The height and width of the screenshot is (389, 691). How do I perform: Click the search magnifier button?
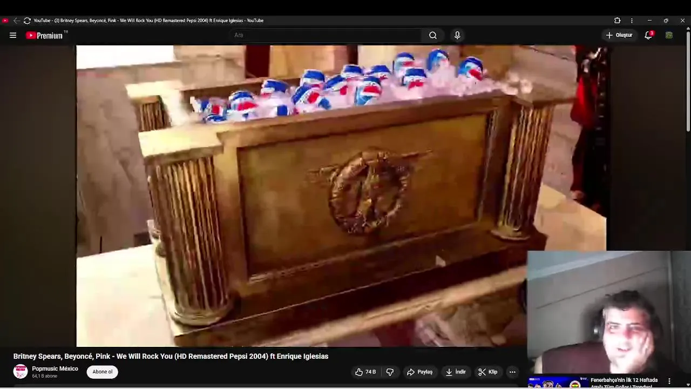[x=432, y=35]
